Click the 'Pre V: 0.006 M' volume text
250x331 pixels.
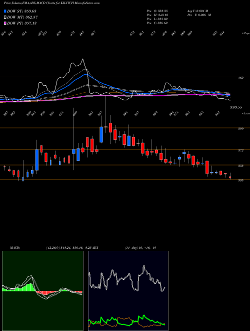(x=199, y=15)
